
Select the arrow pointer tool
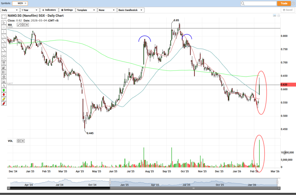pos(4,22)
